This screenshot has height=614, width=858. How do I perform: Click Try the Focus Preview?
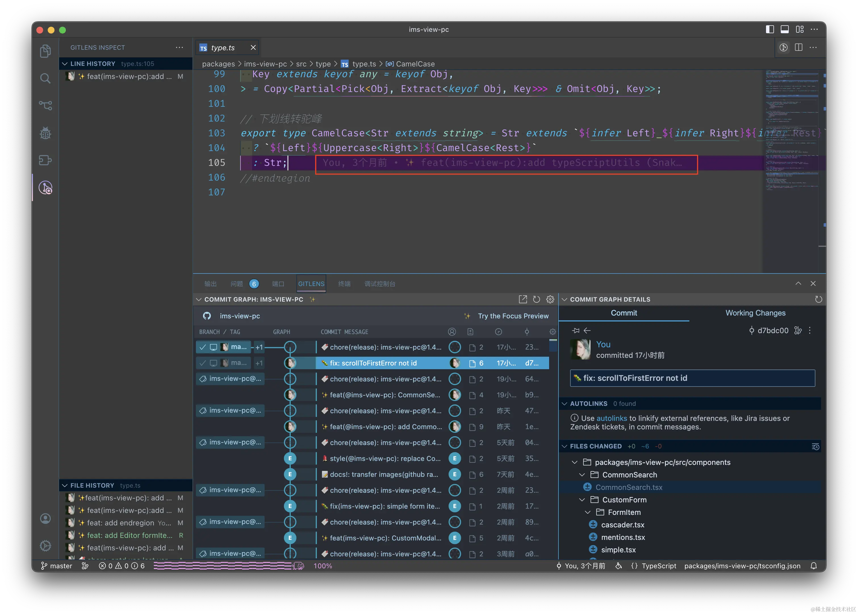pyautogui.click(x=513, y=316)
